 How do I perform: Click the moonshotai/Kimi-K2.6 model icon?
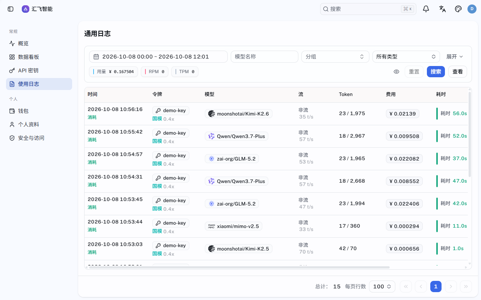click(x=212, y=114)
